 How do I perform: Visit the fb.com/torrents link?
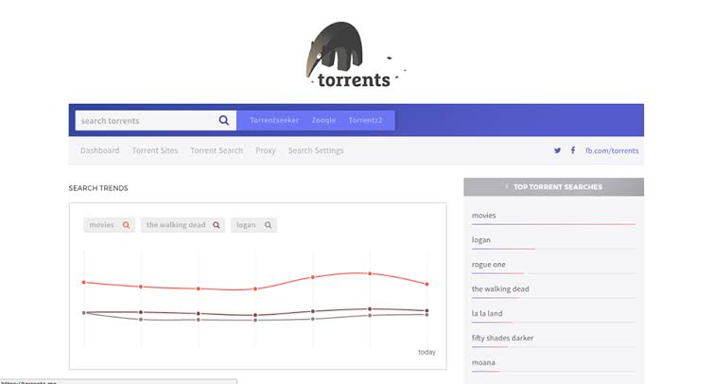tap(612, 150)
